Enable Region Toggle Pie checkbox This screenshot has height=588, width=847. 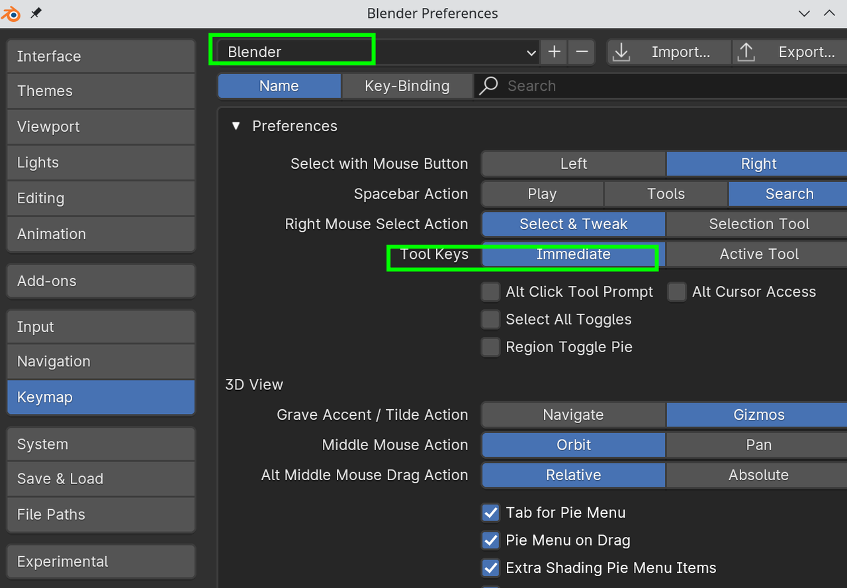coord(490,348)
